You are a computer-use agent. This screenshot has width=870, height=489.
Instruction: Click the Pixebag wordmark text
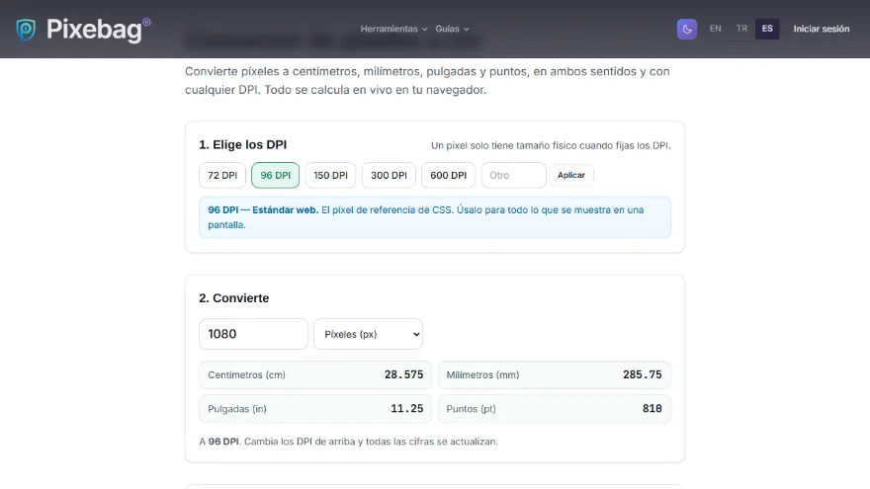[94, 30]
